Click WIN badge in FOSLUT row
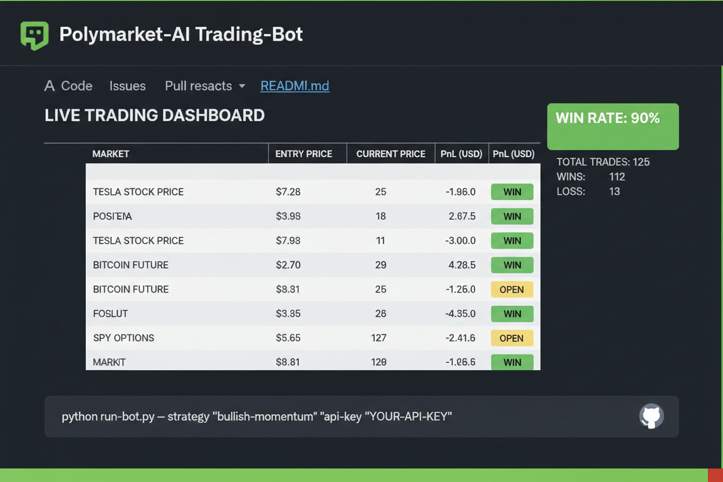This screenshot has height=482, width=723. click(x=512, y=313)
